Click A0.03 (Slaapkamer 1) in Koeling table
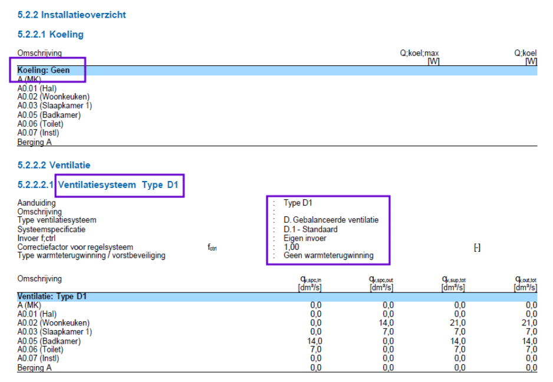The image size is (553, 382). 54,106
